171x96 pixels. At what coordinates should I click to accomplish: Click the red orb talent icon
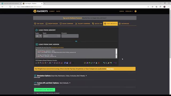tap(99, 63)
